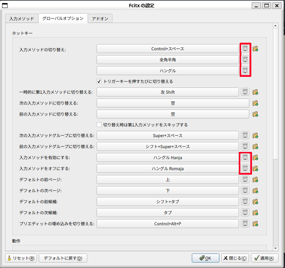Add a hotkey beside シフト+Super+スペース

coord(255,146)
